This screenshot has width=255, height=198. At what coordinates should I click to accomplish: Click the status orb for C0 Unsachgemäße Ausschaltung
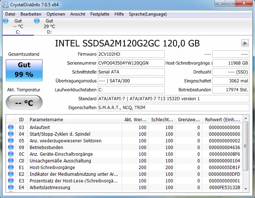11,161
